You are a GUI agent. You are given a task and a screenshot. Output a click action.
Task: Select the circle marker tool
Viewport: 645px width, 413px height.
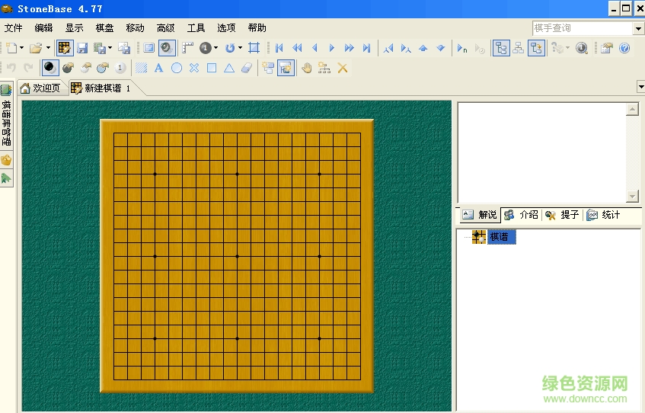(x=176, y=68)
